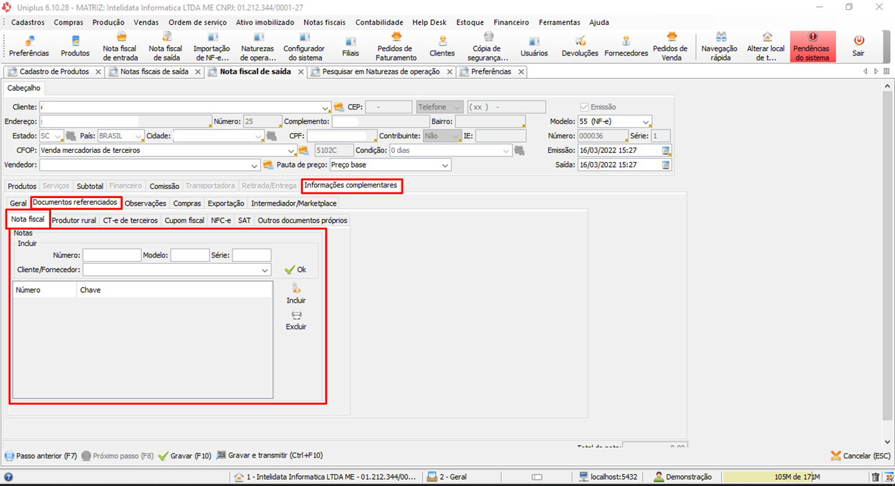The height and width of the screenshot is (486, 895).
Task: Click the Série field in Incluir
Action: (x=251, y=255)
